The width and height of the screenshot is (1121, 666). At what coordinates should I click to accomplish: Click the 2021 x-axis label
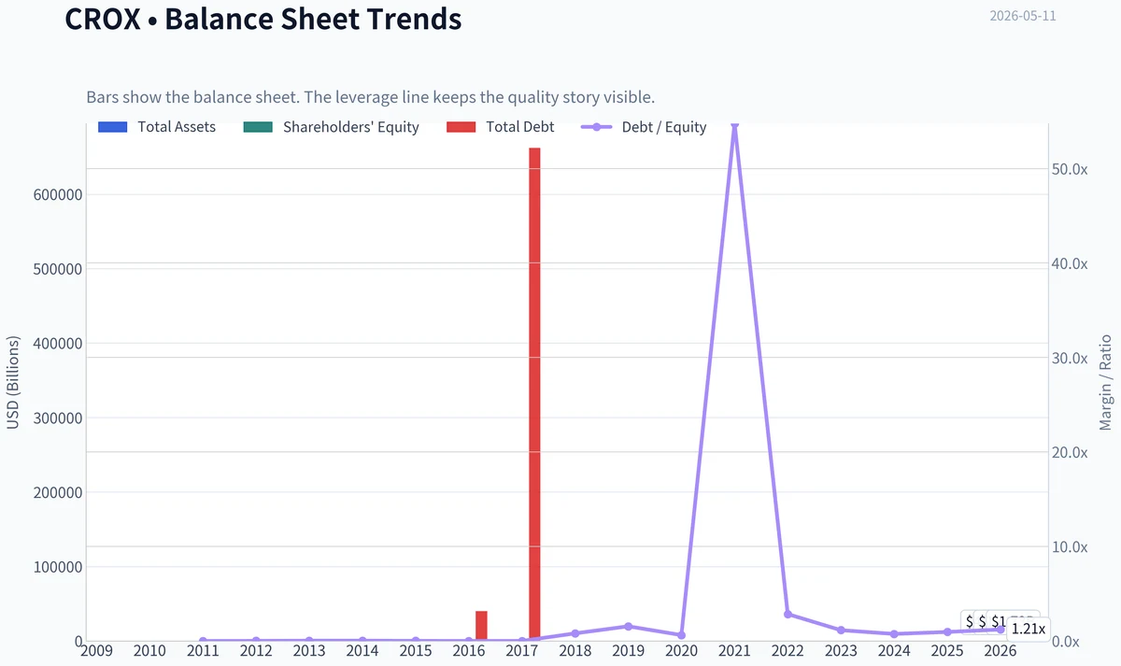coord(735,650)
